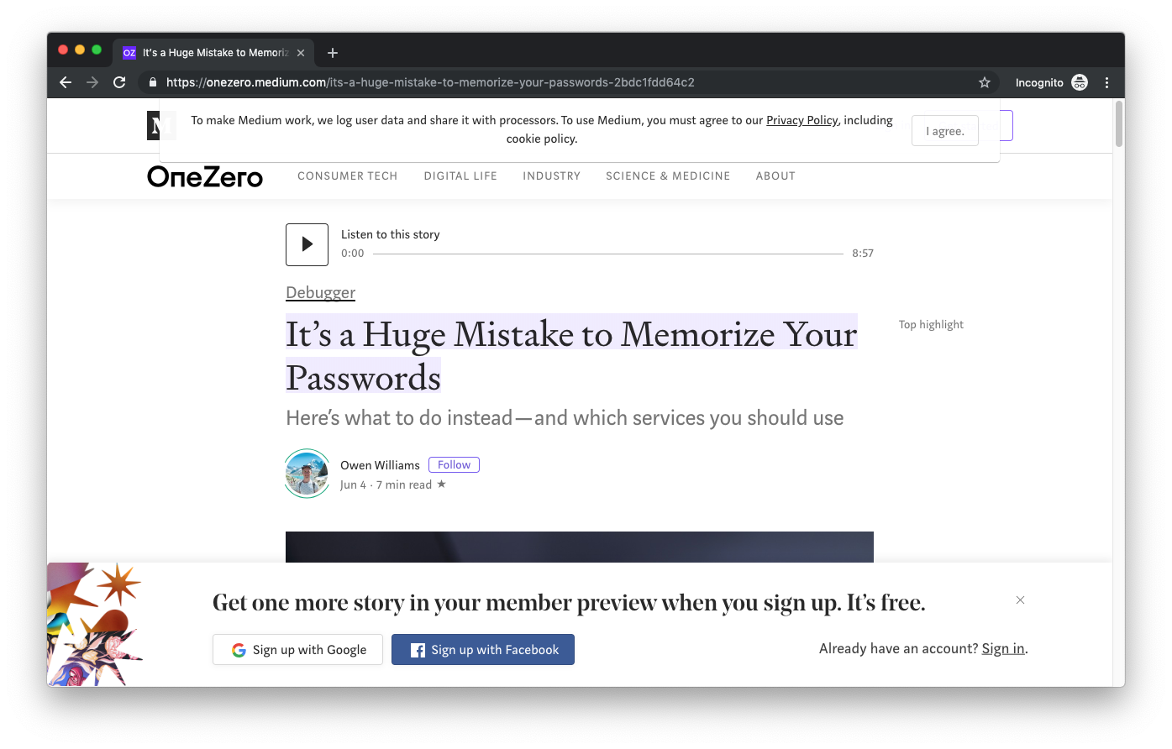Screen dimensions: 1172x749
Task: Click the Incognito mode icon
Action: coord(1080,82)
